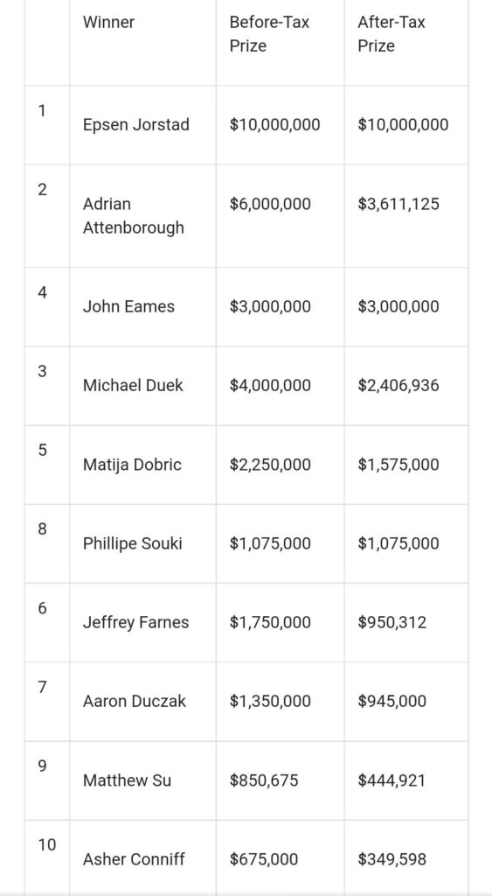Click the Winner column header
This screenshot has height=896, width=492.
tap(108, 22)
